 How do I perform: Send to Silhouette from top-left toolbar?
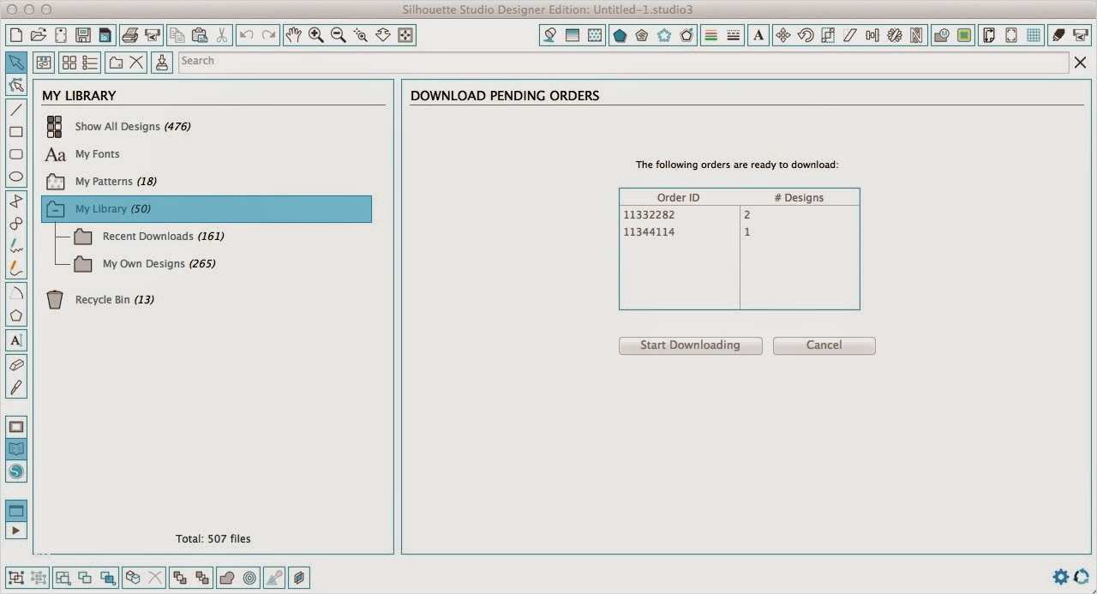[x=152, y=35]
